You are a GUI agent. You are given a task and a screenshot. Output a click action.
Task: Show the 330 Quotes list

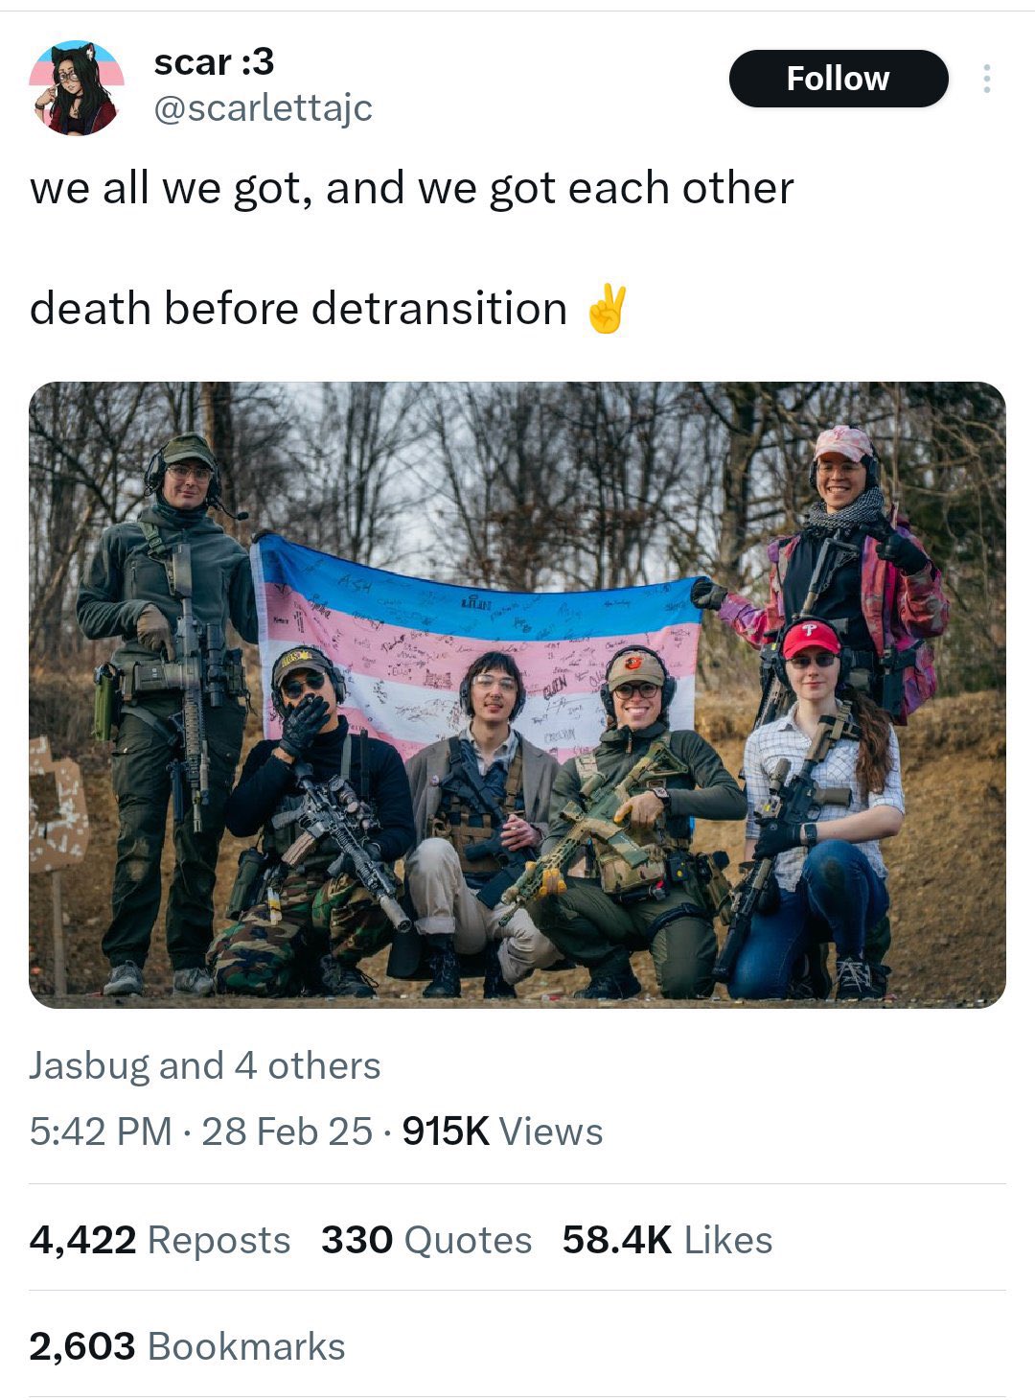click(x=426, y=1240)
